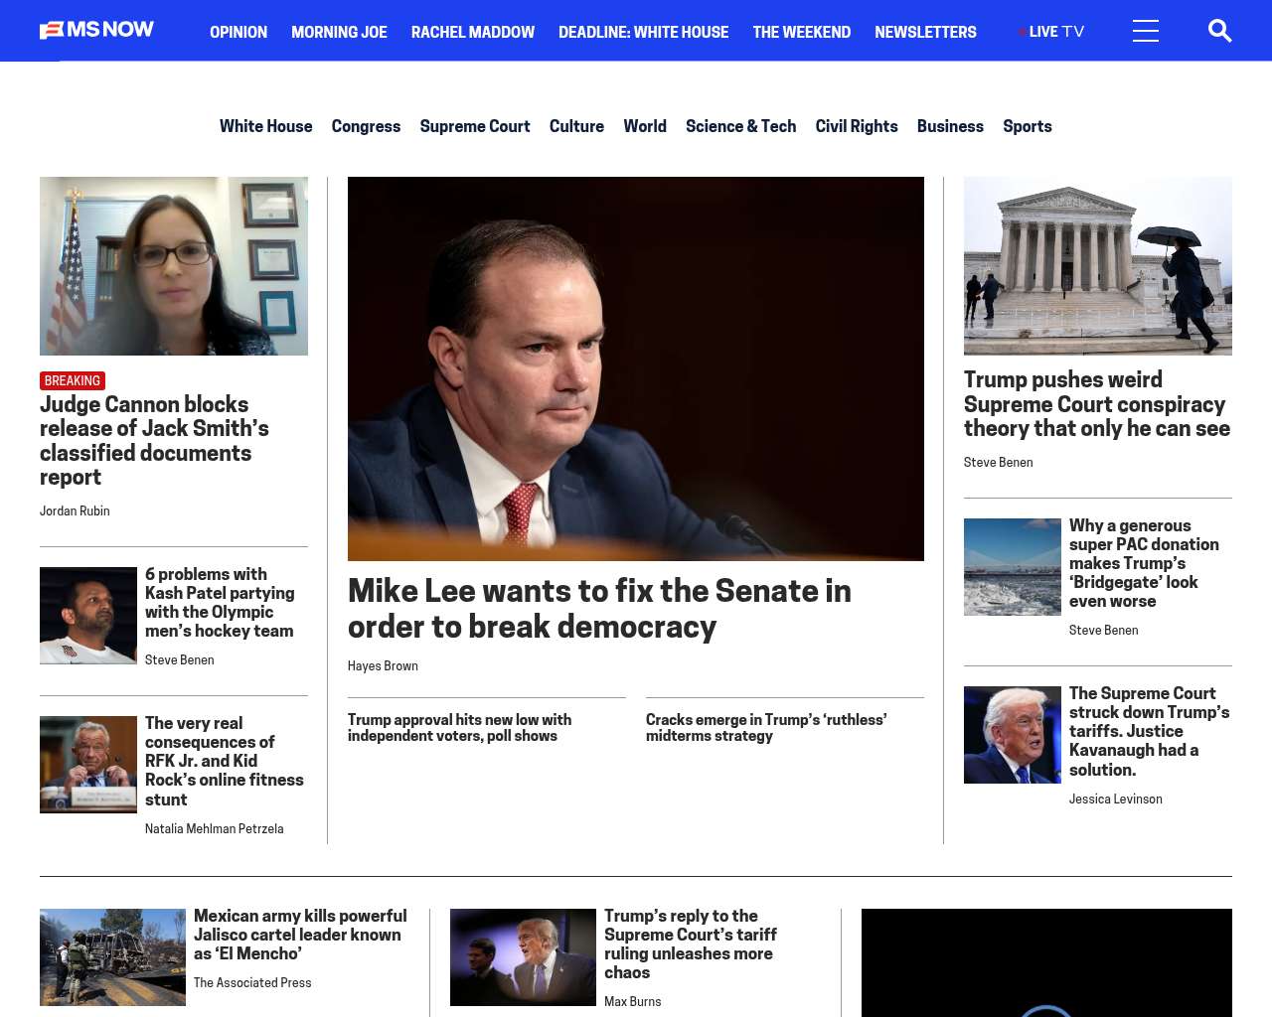Open El Mencho story thumbnail
This screenshot has height=1017, width=1272.
112,957
